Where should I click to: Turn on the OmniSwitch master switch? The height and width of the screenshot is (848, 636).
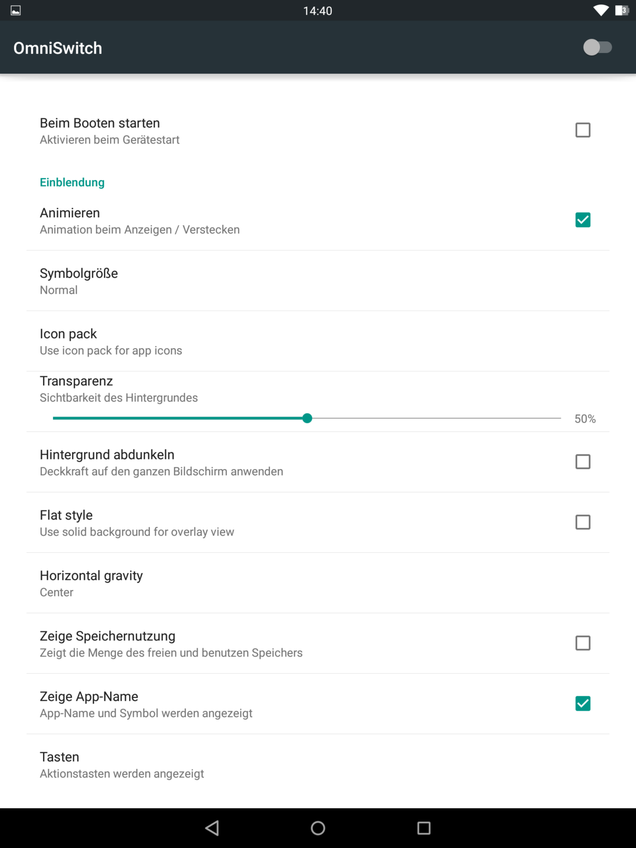click(597, 48)
